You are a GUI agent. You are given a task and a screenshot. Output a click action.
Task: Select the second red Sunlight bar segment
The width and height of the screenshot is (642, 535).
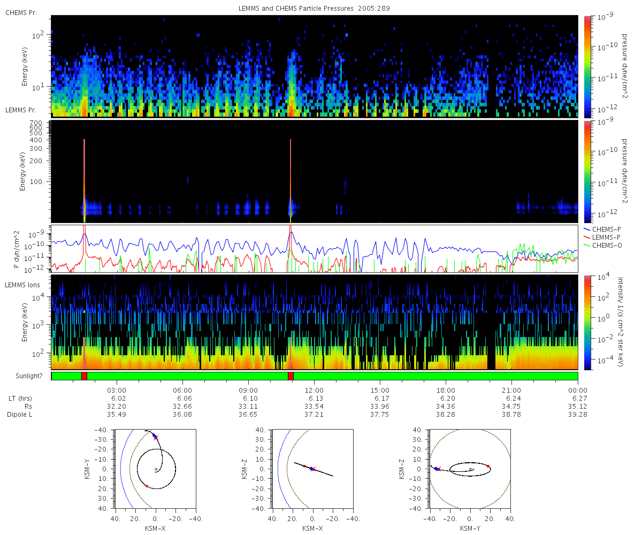tap(291, 376)
